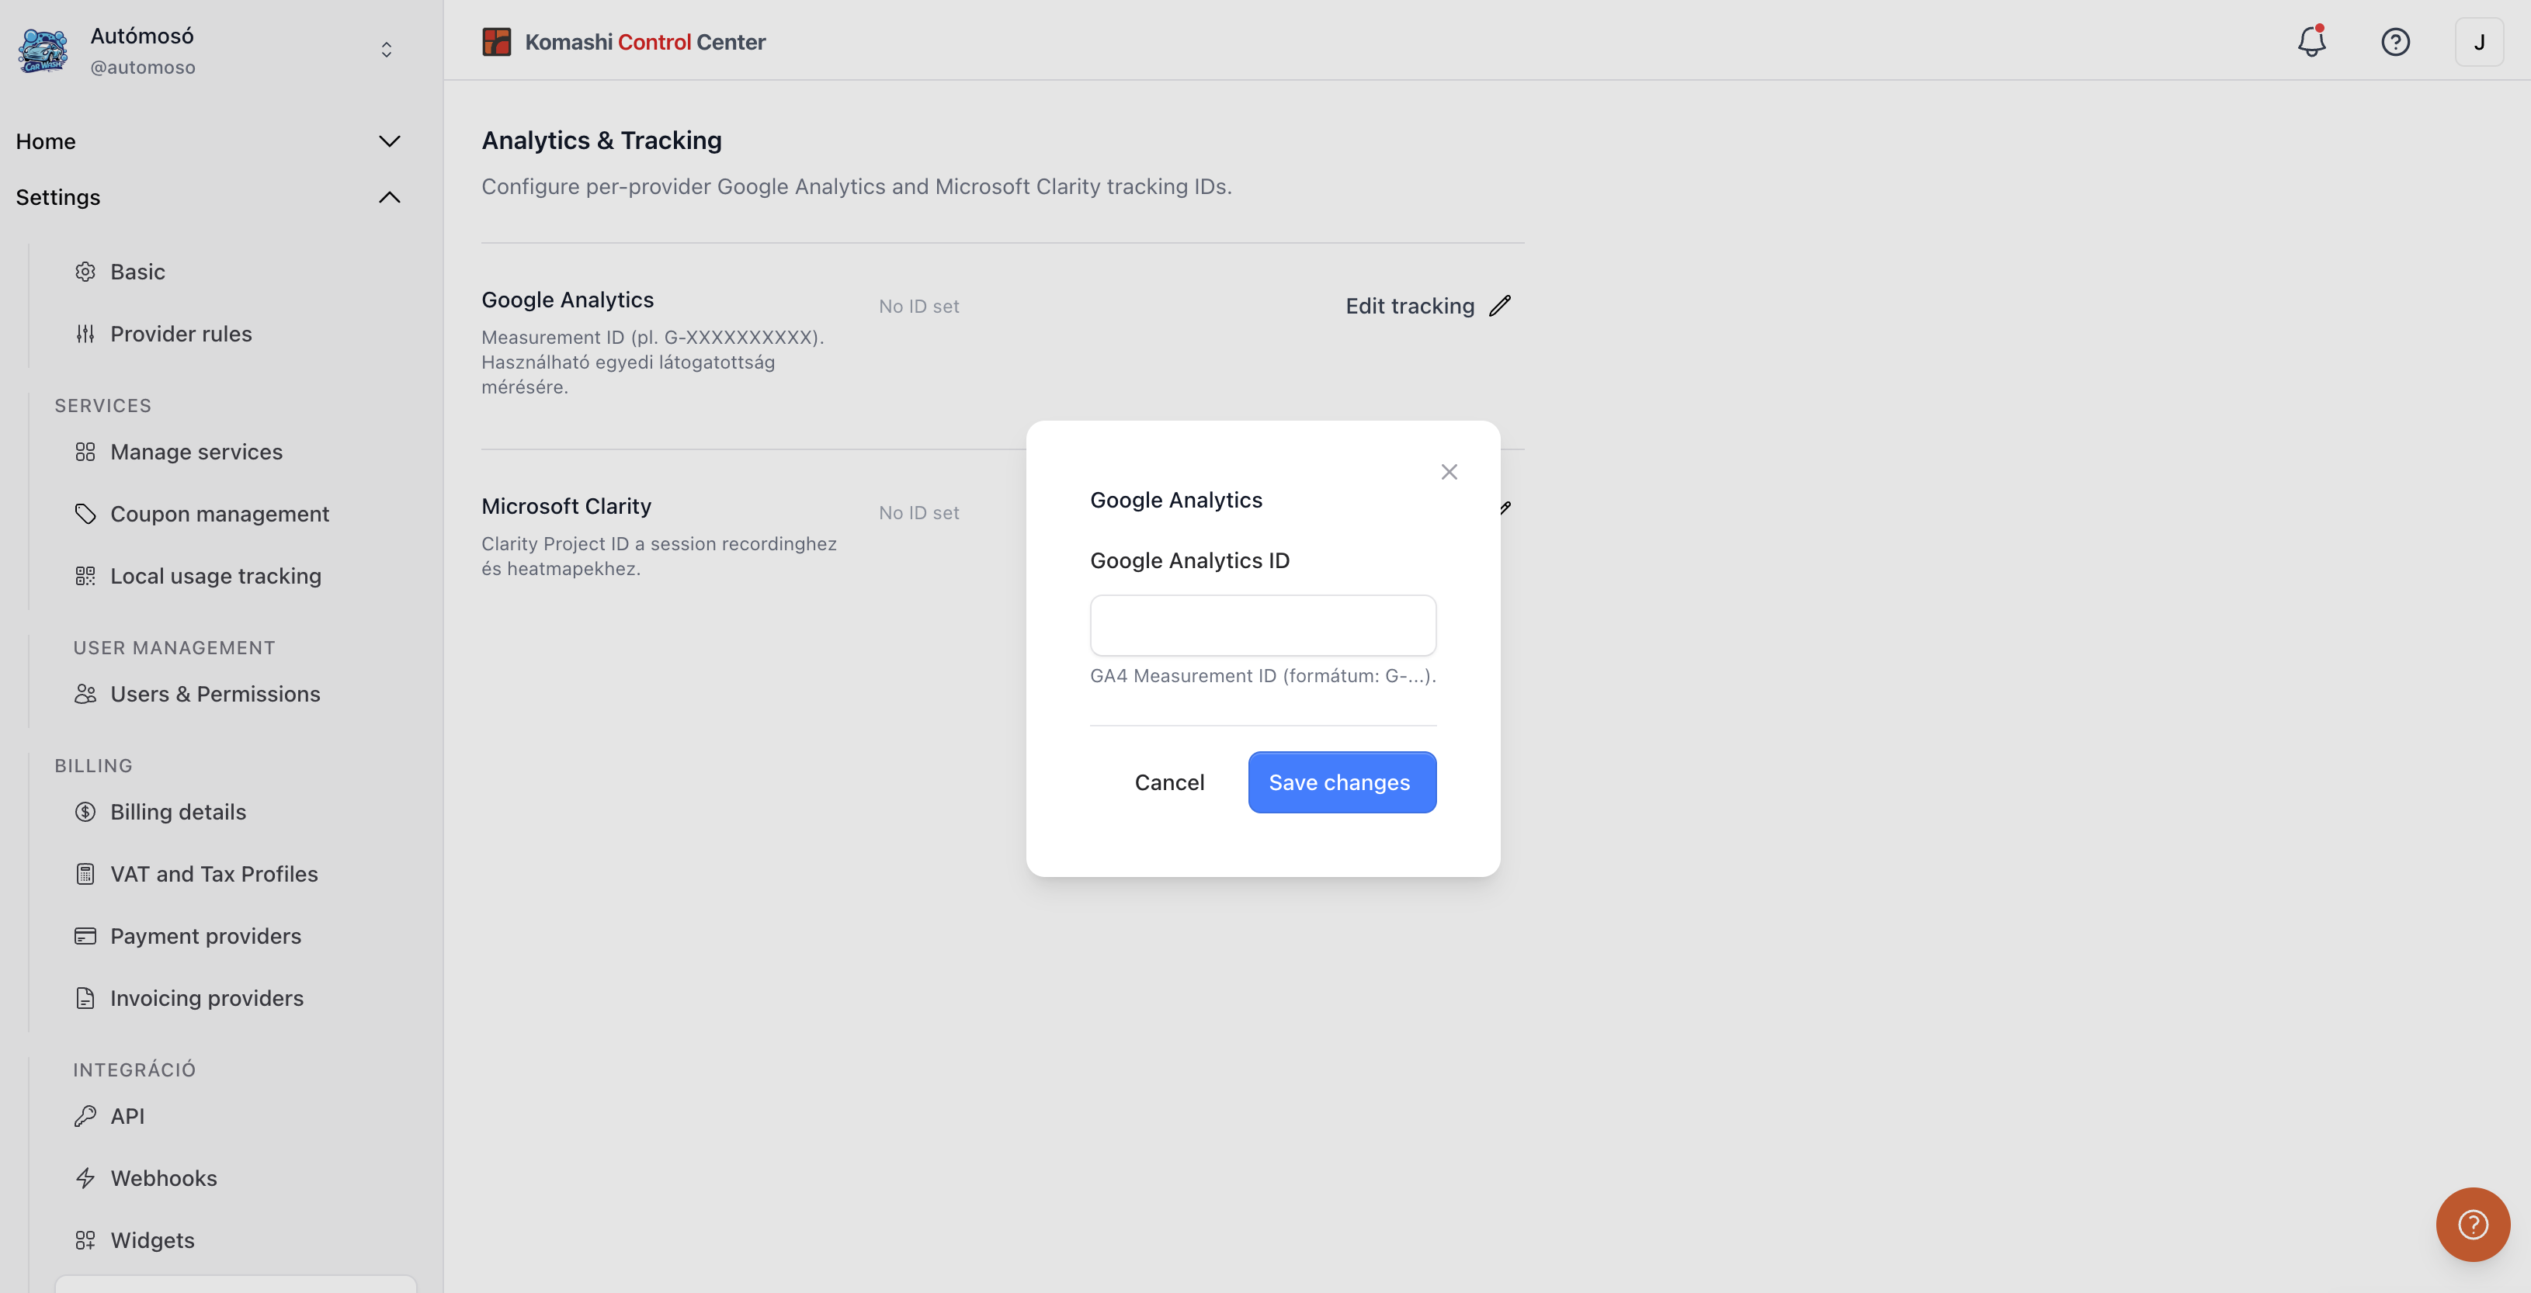This screenshot has width=2531, height=1293.
Task: Click the Invoicing providers document icon
Action: pyautogui.click(x=85, y=998)
